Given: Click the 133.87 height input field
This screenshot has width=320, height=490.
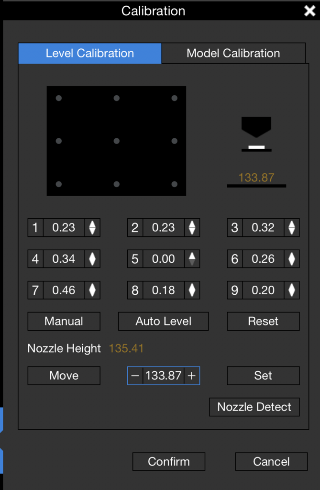Looking at the screenshot, I should (164, 376).
